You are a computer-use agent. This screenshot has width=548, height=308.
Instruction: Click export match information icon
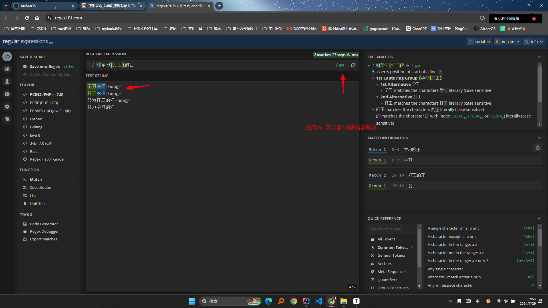tap(537, 148)
